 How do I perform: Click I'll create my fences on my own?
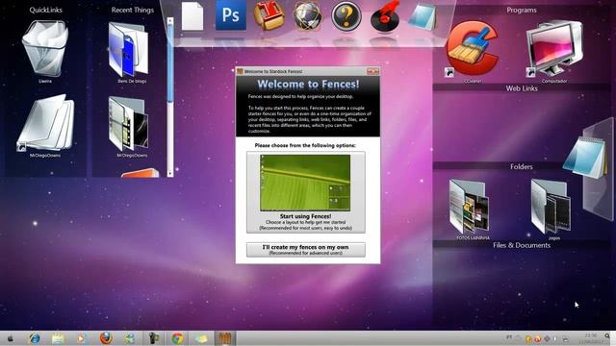pos(306,250)
